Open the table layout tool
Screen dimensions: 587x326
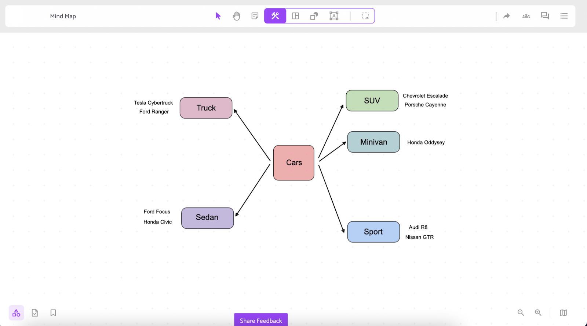pos(295,16)
